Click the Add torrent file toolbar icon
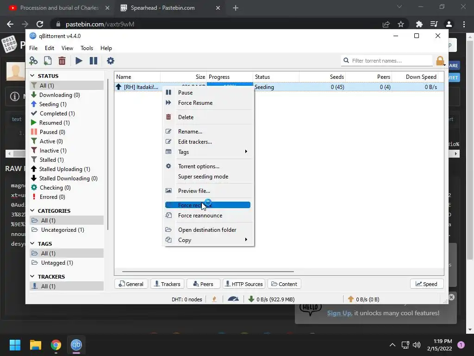This screenshot has width=474, height=356. pos(48,61)
